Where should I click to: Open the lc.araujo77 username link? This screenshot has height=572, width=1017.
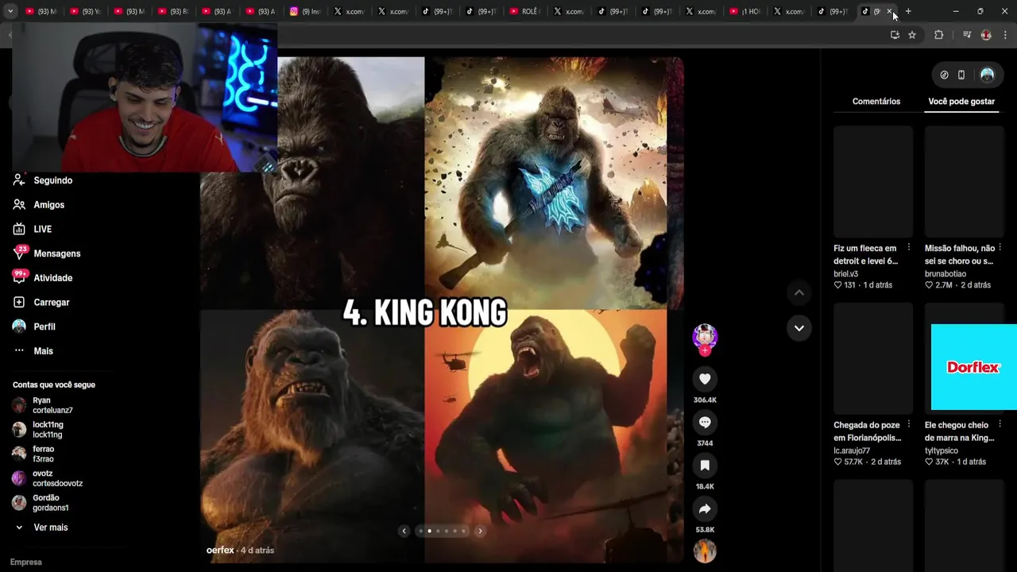click(x=852, y=450)
